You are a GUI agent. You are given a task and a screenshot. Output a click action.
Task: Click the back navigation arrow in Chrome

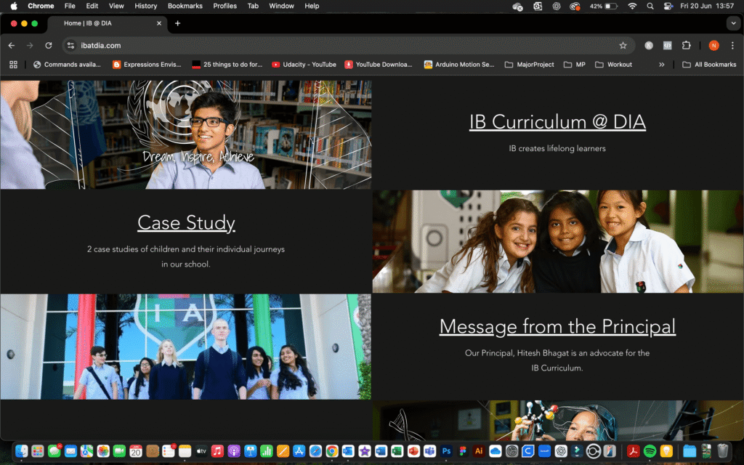pos(11,45)
